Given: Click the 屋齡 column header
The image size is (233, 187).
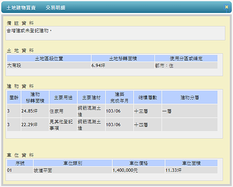Looking at the screenshot, I should click(14, 97).
